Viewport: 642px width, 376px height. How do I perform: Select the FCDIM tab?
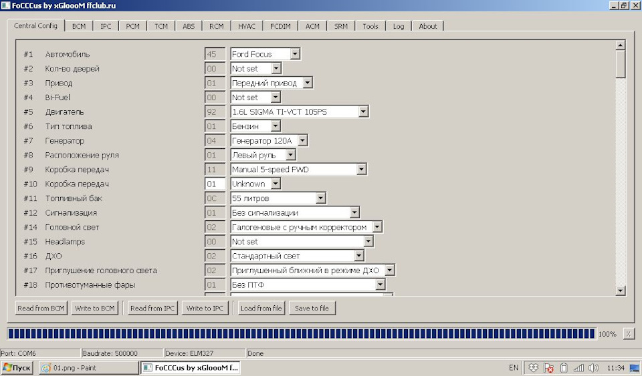click(x=280, y=26)
